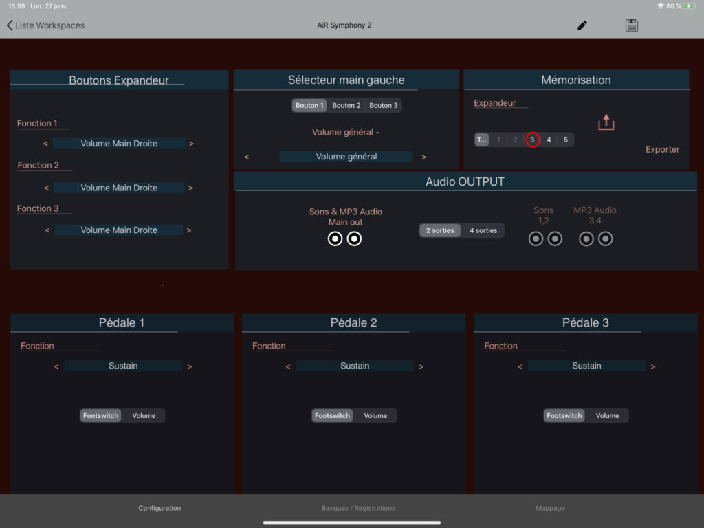Image resolution: width=704 pixels, height=528 pixels.
Task: Switch to the Mappage tab
Action: tap(550, 508)
